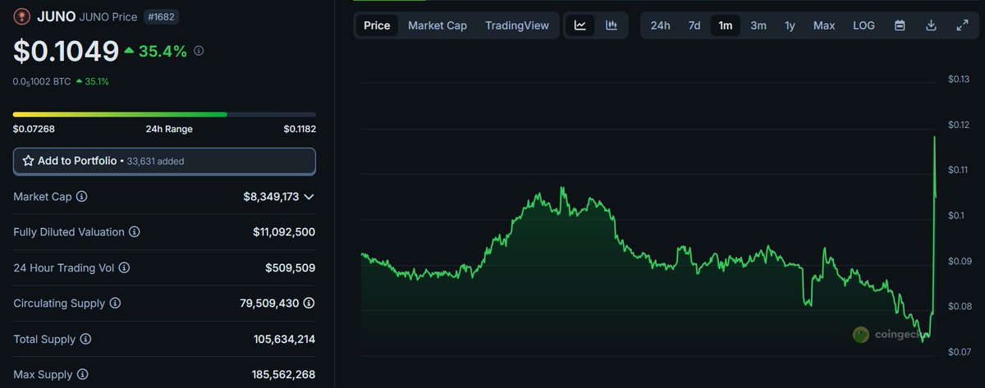Expand the Market Cap value chevron
The height and width of the screenshot is (388, 985).
tap(309, 197)
